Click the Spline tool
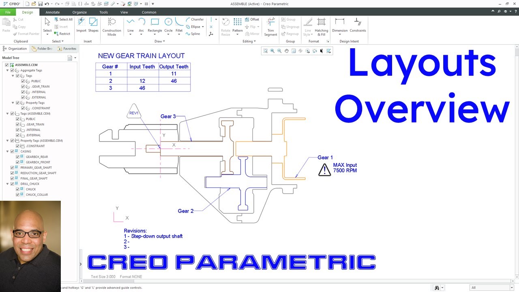This screenshot has height=292, width=519. point(193,34)
